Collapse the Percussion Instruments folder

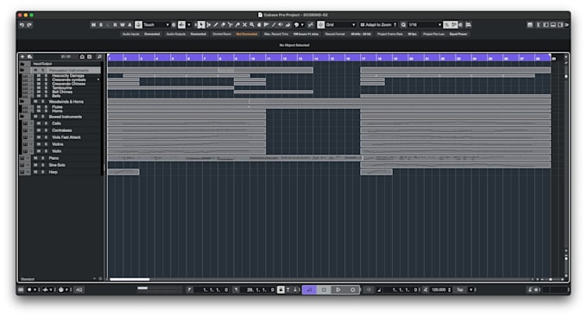point(22,71)
